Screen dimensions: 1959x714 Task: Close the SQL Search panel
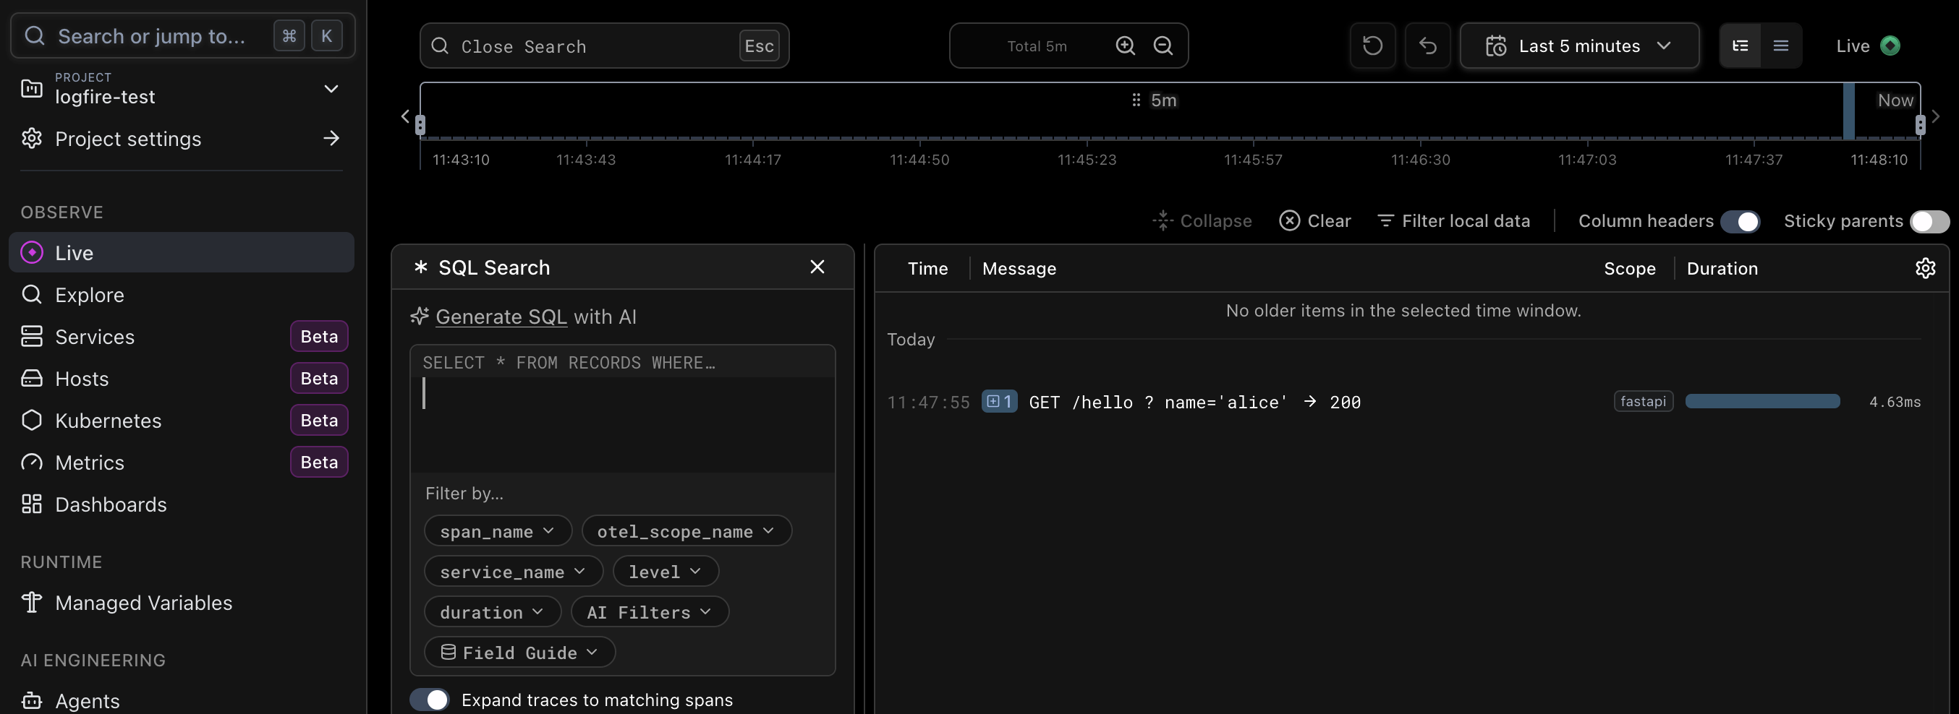point(817,267)
